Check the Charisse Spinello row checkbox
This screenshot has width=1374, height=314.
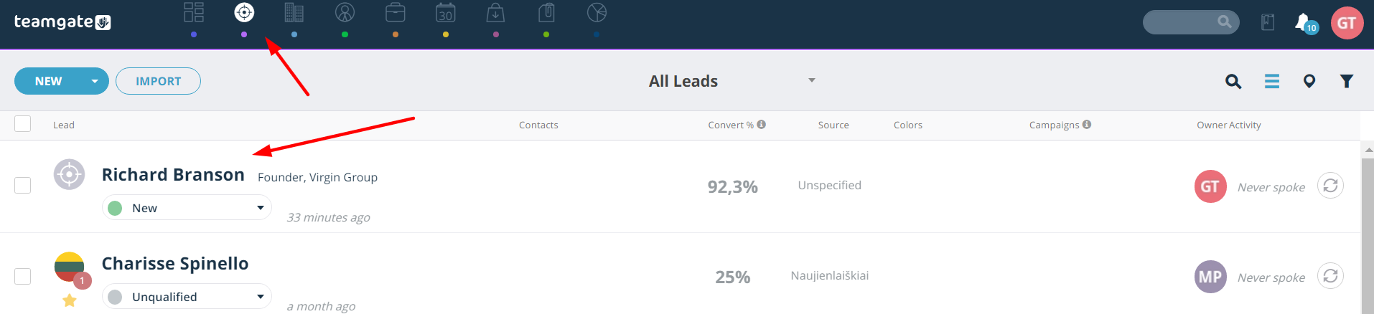pyautogui.click(x=23, y=276)
